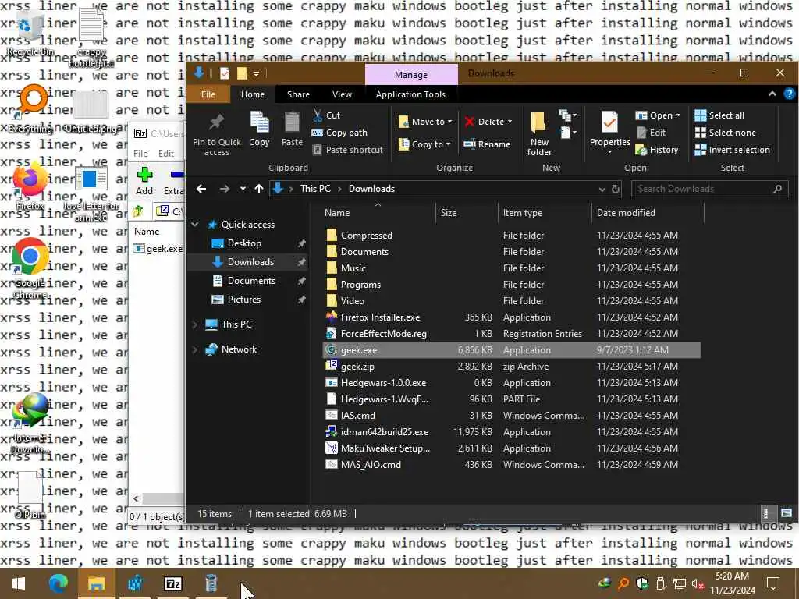This screenshot has height=599, width=799.
Task: Click the Copy button in ribbon
Action: (x=259, y=129)
